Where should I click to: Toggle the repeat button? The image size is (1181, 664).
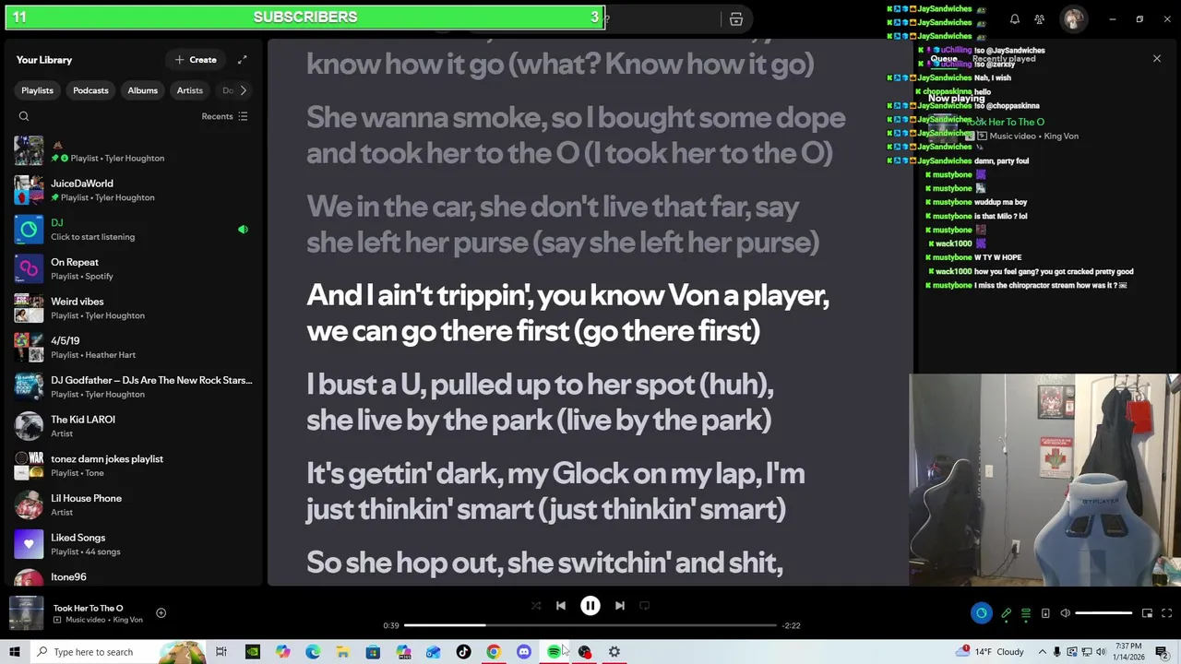[645, 606]
